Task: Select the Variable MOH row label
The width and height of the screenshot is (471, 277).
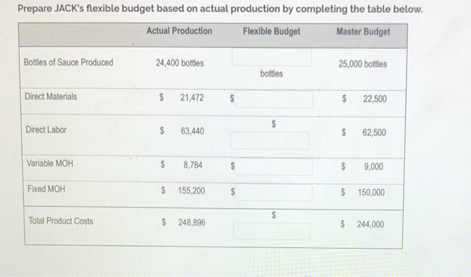Action: click(50, 163)
